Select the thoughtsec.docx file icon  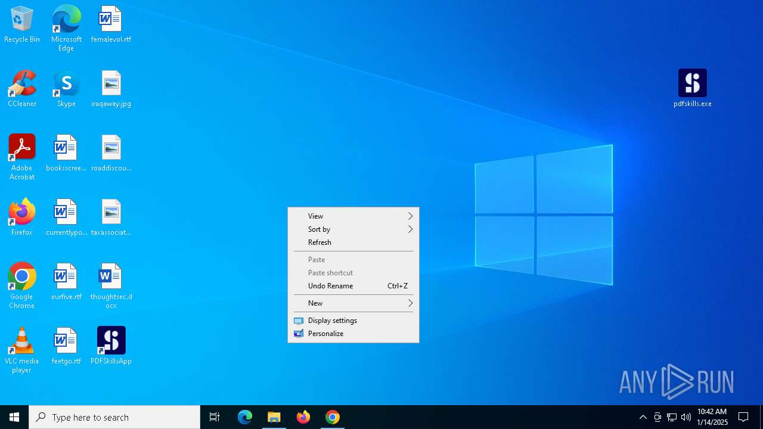(111, 286)
